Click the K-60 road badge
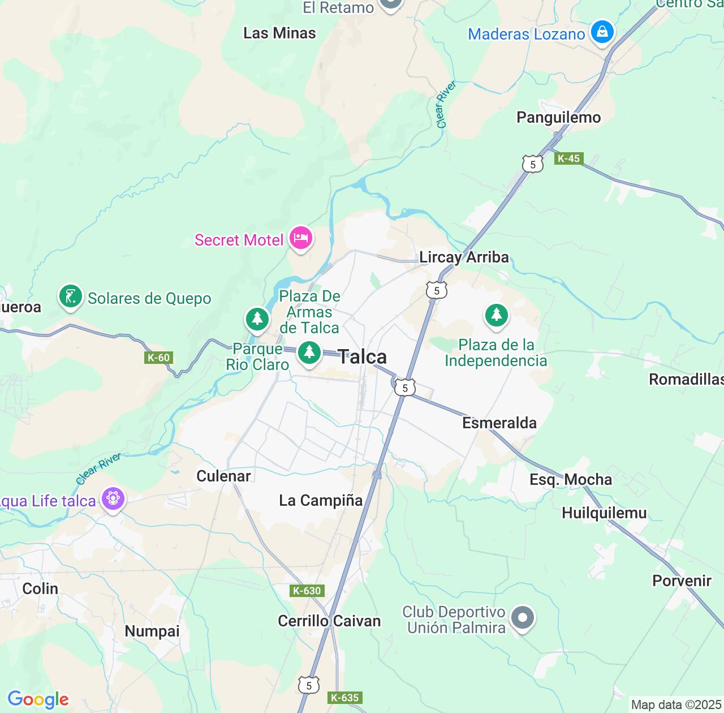Image resolution: width=724 pixels, height=713 pixels. [x=158, y=358]
